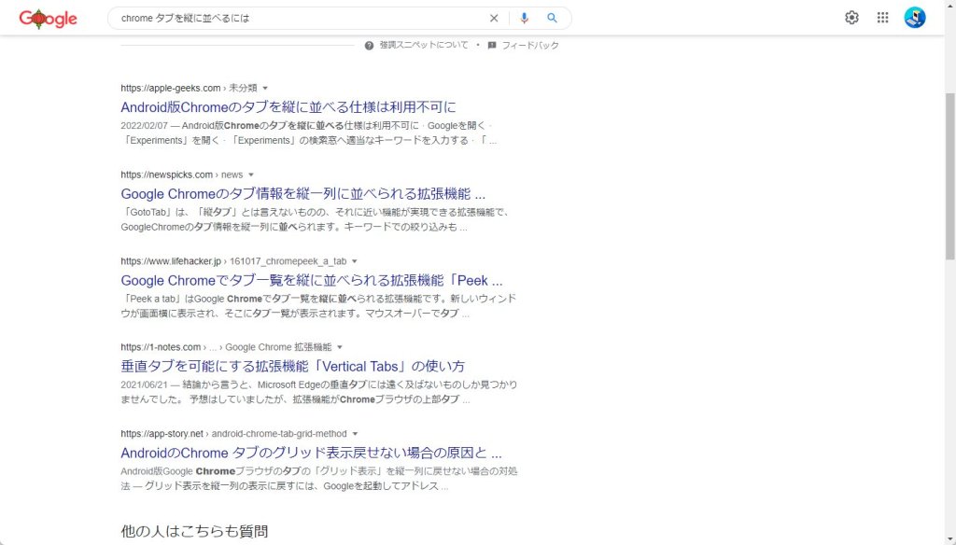Expand the newspicks.com result options arrow
Screen dimensions: 956x545
(x=250, y=175)
